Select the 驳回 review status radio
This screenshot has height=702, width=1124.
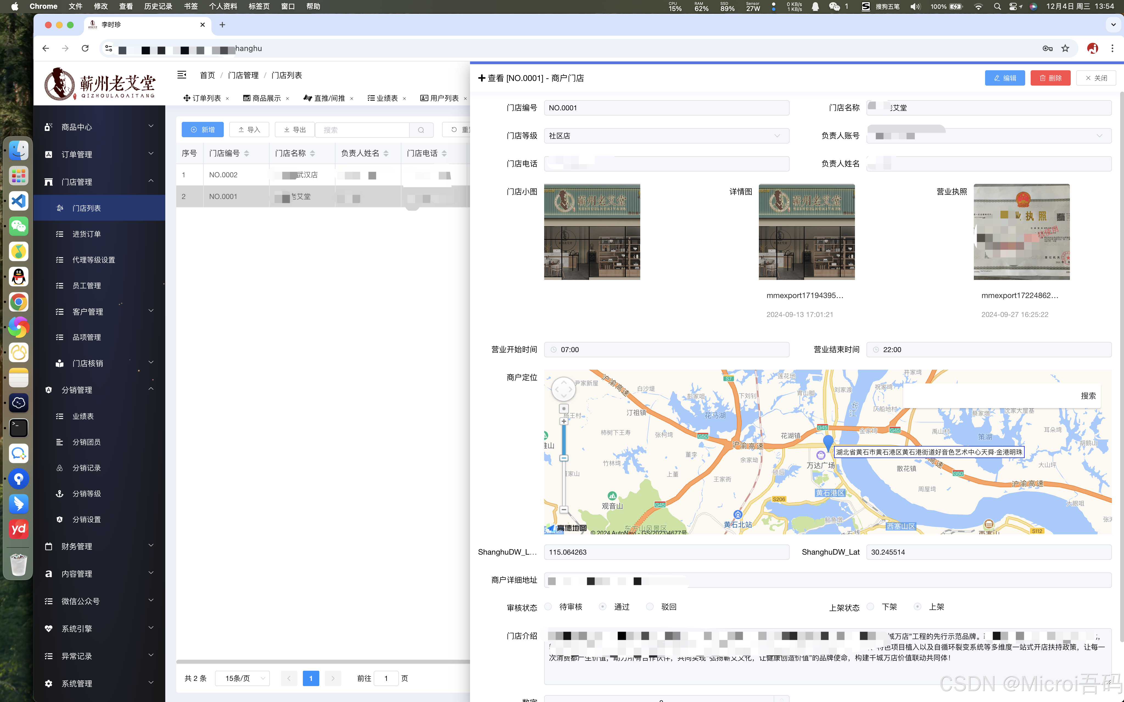click(650, 607)
